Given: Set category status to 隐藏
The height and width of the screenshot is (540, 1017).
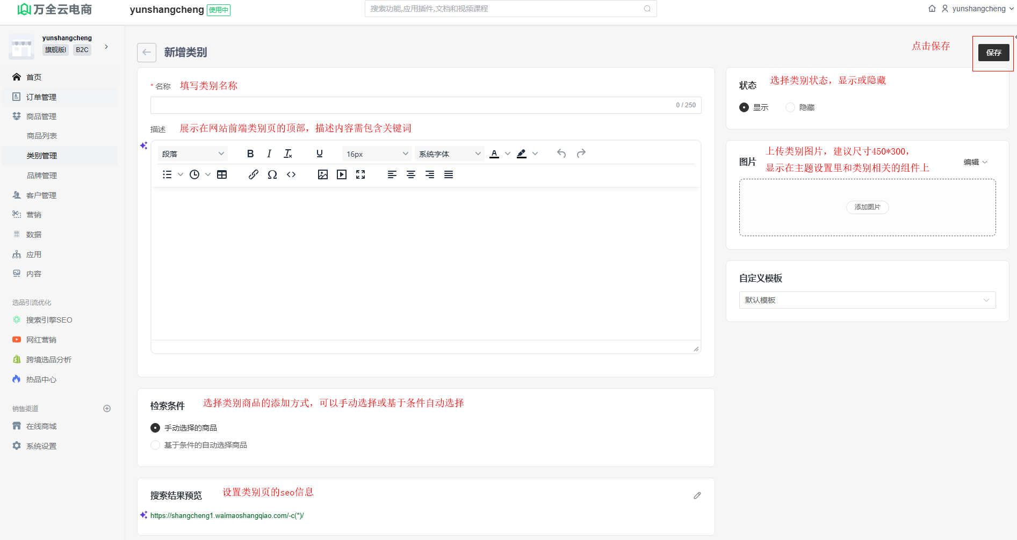Looking at the screenshot, I should tap(790, 107).
